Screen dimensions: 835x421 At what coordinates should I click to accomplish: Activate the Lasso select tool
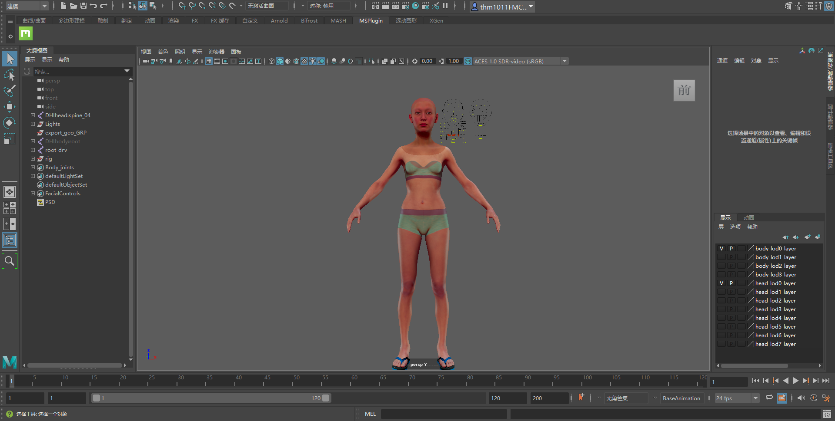[10, 75]
